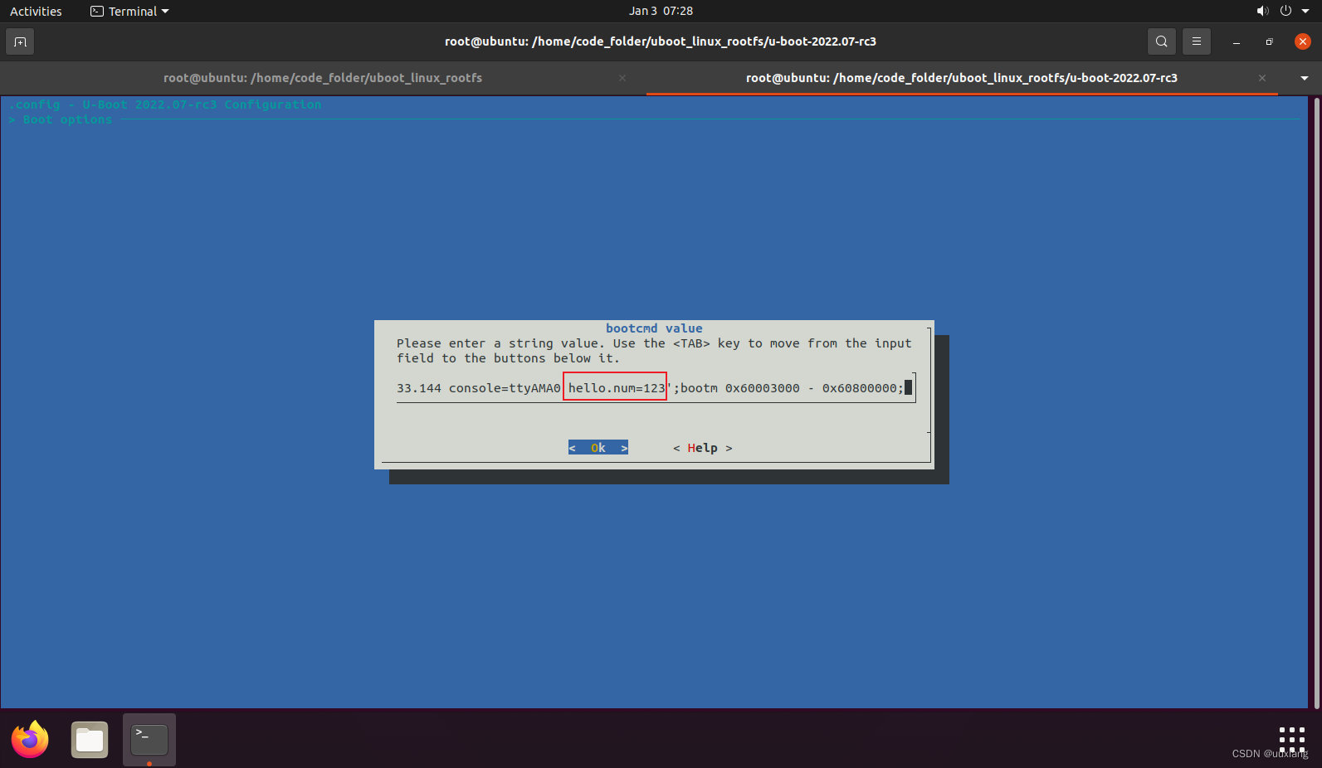Open Activities overview
Image resolution: width=1322 pixels, height=768 pixels.
point(36,11)
